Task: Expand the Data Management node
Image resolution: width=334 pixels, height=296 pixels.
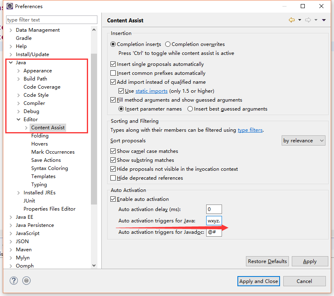Action: 11,30
